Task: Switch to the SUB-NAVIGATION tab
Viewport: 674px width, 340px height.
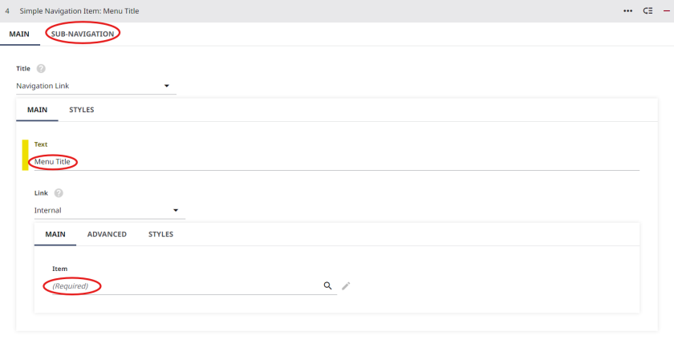Action: (83, 34)
